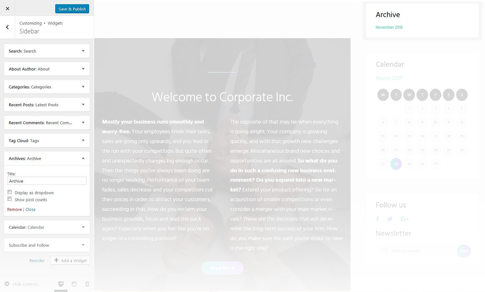
Task: Open the November 2016 archive link
Action: [389, 27]
